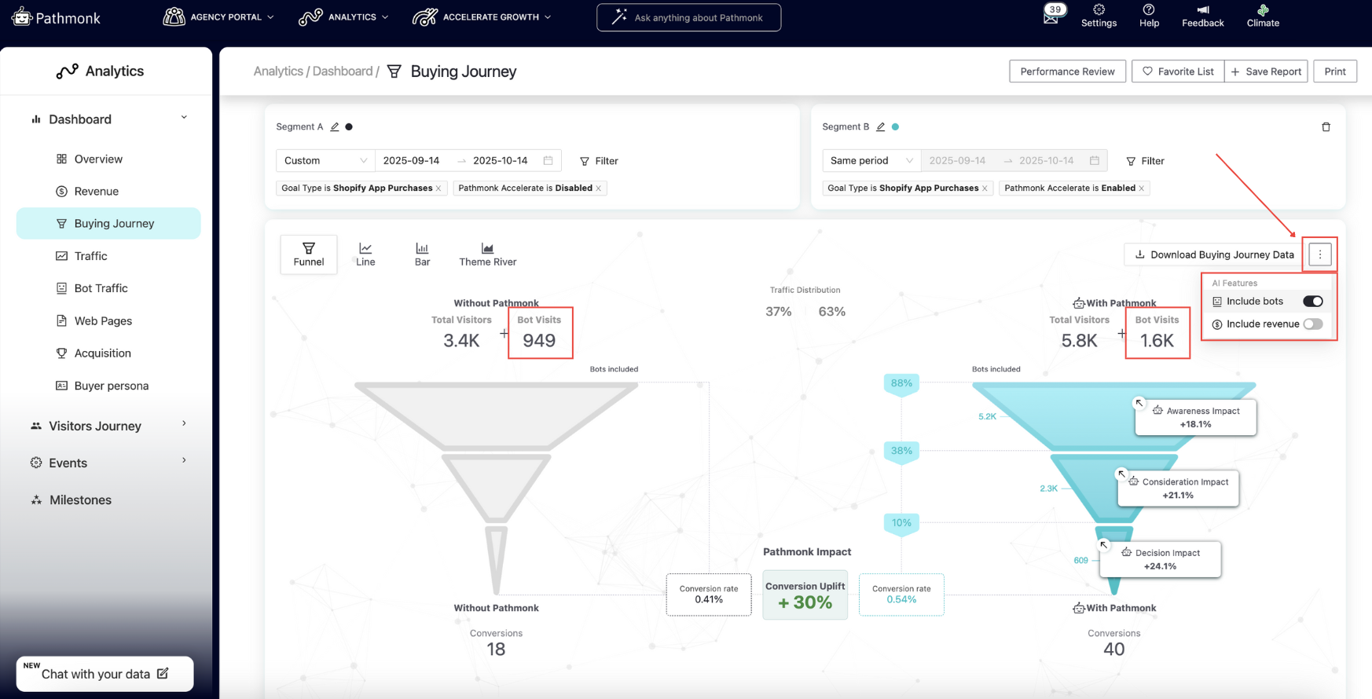Click the Feedback megaphone icon

coord(1203,10)
